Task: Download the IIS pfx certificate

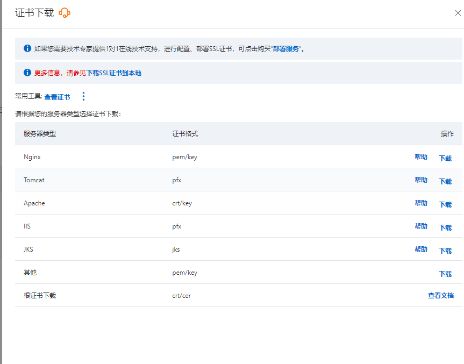Action: coord(445,227)
